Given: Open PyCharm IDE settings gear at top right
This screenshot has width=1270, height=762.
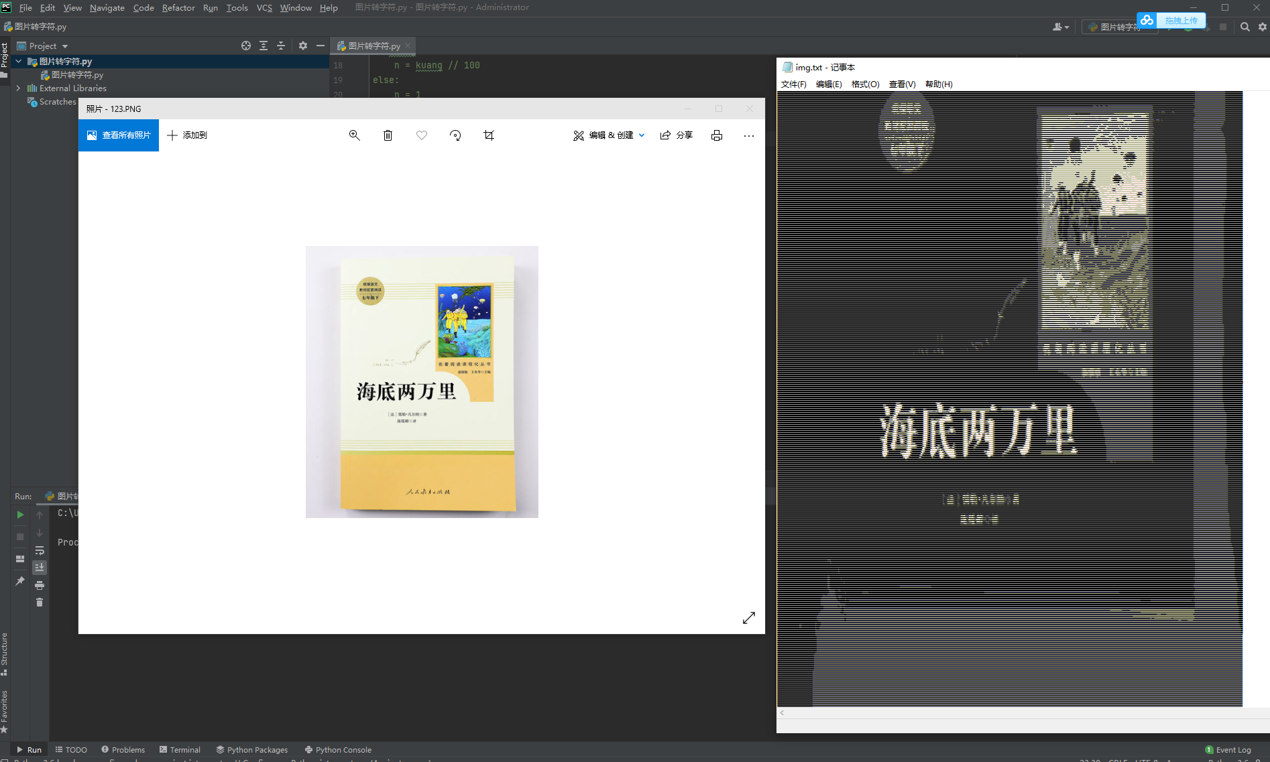Looking at the screenshot, I should pos(1263,27).
